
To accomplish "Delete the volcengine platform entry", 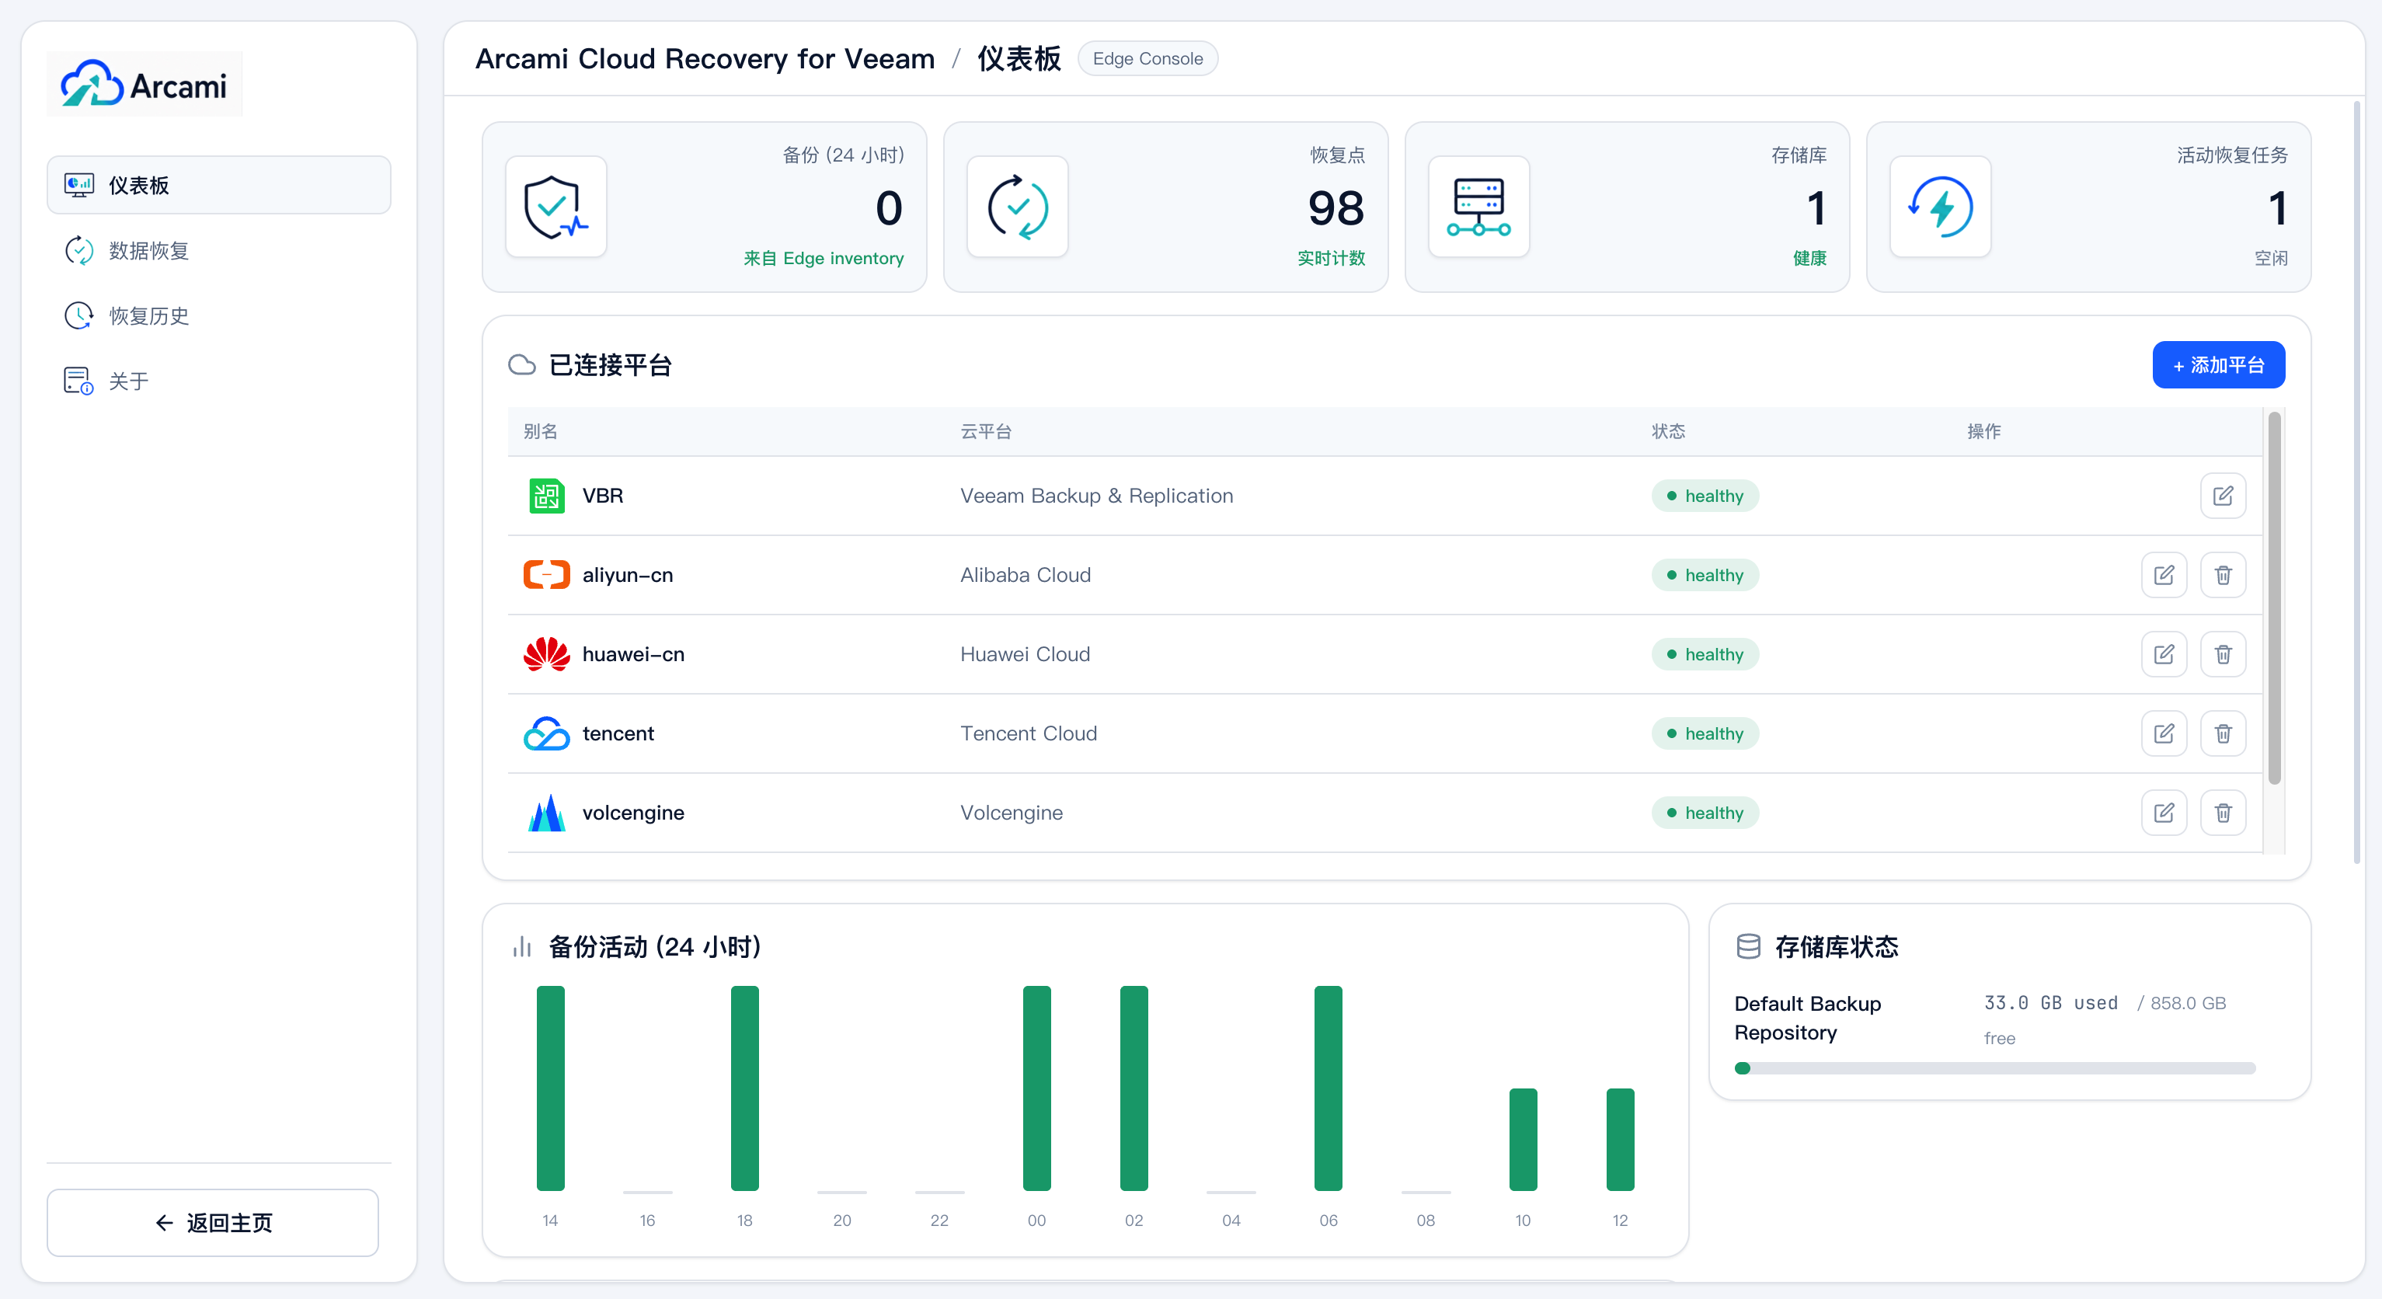I will tap(2223, 813).
